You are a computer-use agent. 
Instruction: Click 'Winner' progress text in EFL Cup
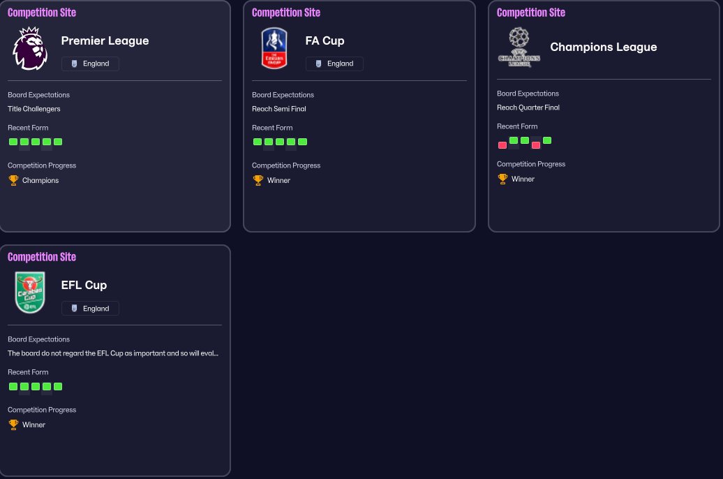click(x=33, y=425)
